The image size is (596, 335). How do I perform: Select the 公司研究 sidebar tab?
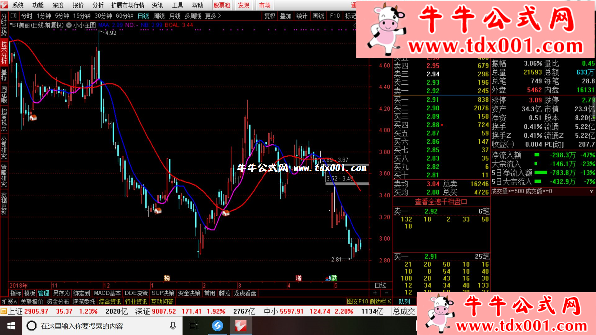click(x=4, y=147)
